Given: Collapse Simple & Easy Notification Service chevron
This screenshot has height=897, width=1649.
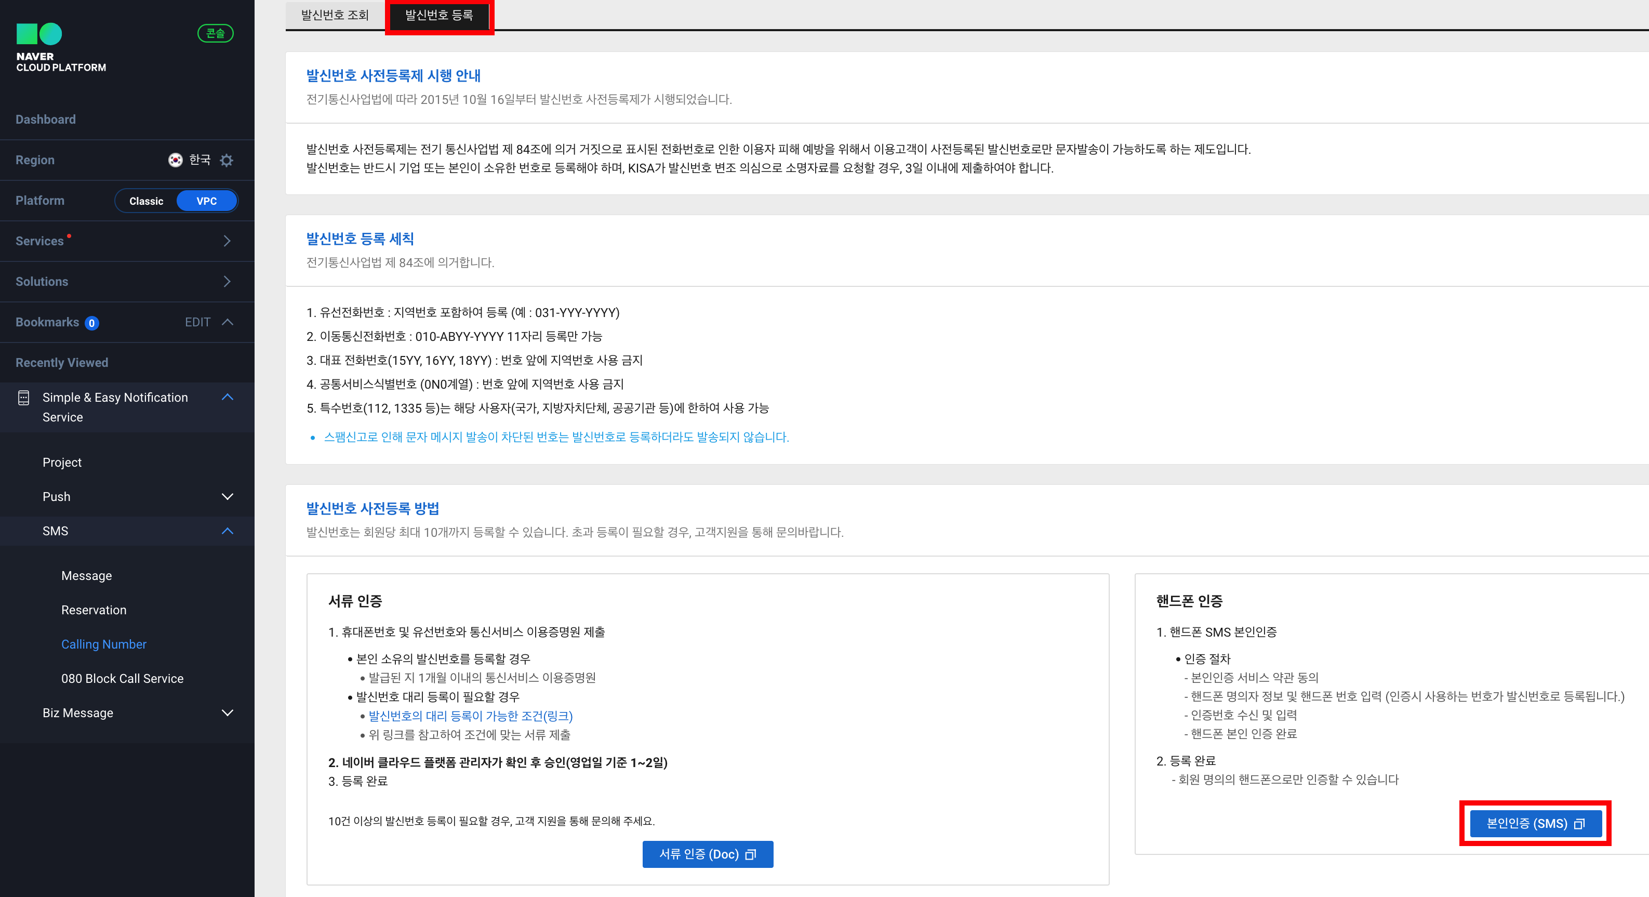Looking at the screenshot, I should tap(227, 397).
